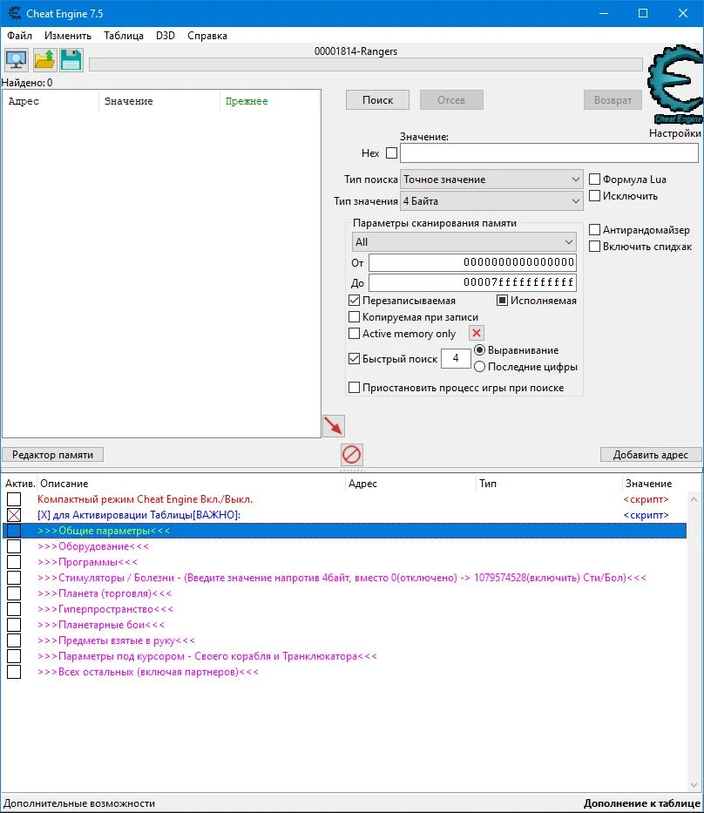Expand Гиперпространство group checkbox
704x813 pixels.
(14, 609)
